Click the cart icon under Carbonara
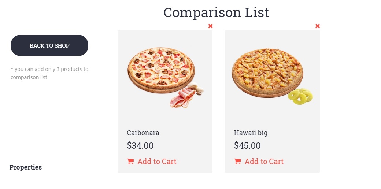Image resolution: width=381 pixels, height=189 pixels. [130, 162]
